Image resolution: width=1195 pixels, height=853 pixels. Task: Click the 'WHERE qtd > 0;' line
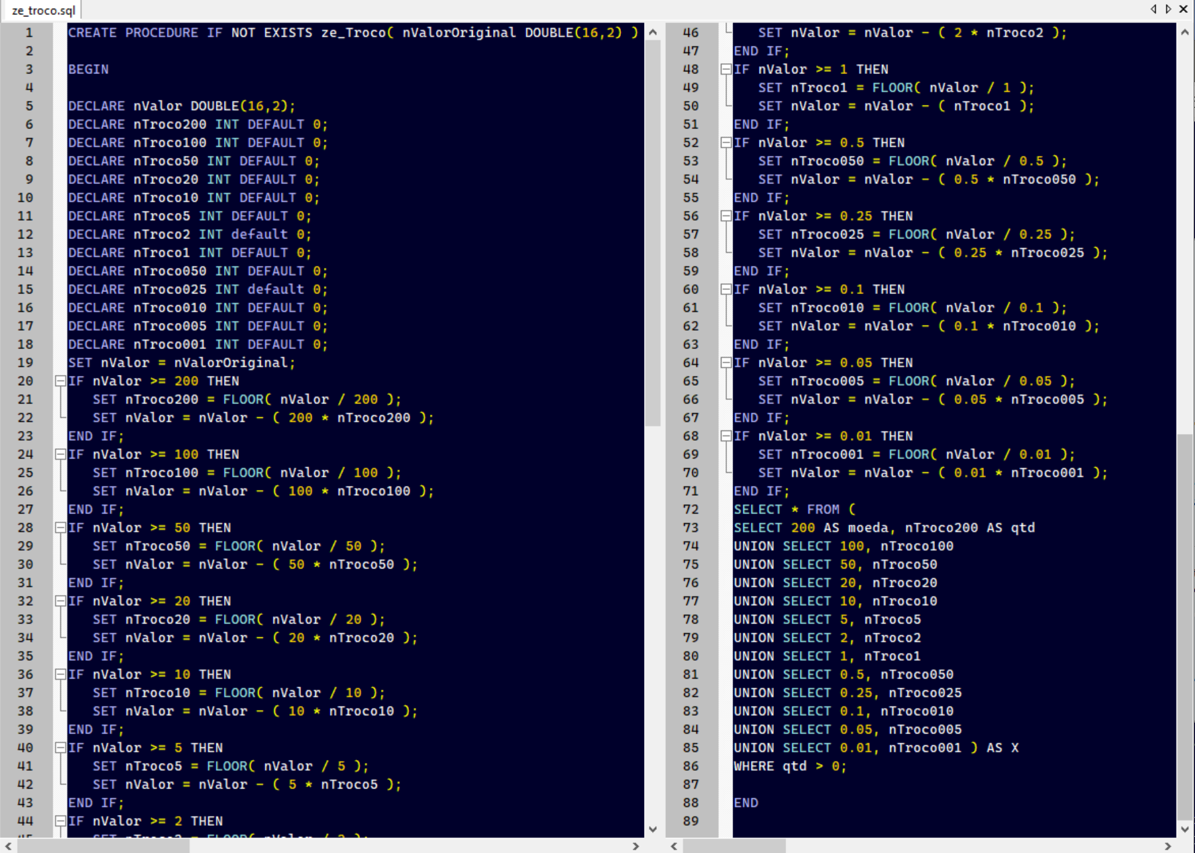click(x=790, y=766)
